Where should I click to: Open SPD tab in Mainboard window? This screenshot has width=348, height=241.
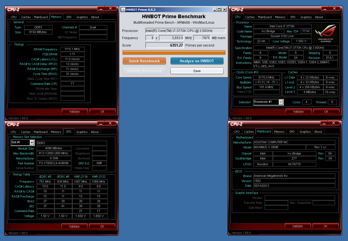[x=292, y=132]
